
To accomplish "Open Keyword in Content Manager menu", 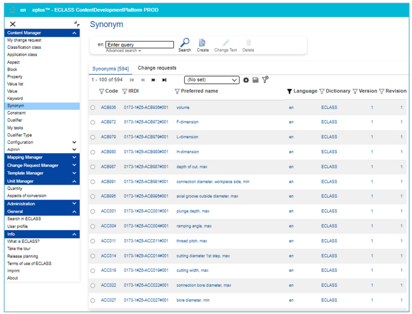I will (x=15, y=99).
